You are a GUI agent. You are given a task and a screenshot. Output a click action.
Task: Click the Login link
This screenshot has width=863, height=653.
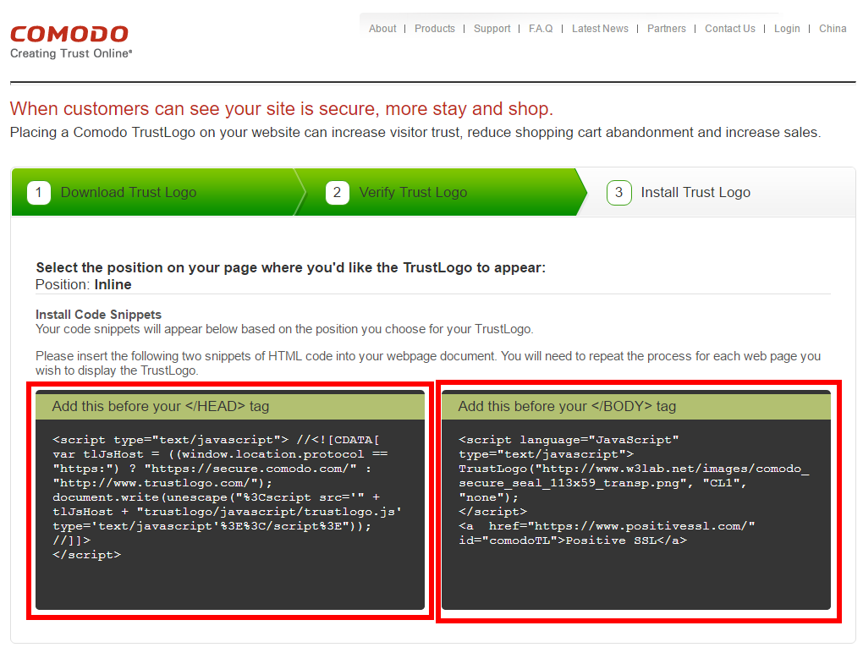click(x=787, y=29)
